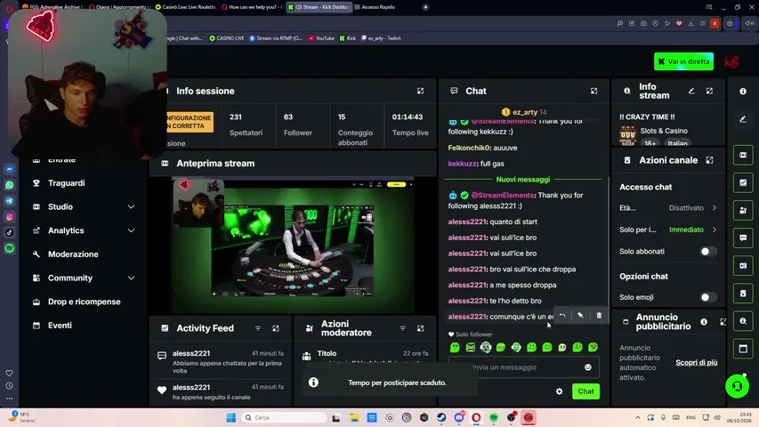Reply to the hovered alesss2221 chat message
The image size is (759, 427).
pyautogui.click(x=562, y=315)
